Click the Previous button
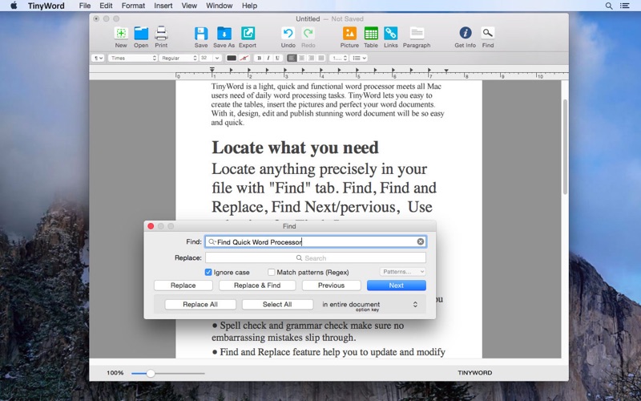This screenshot has height=401, width=641. coord(331,286)
